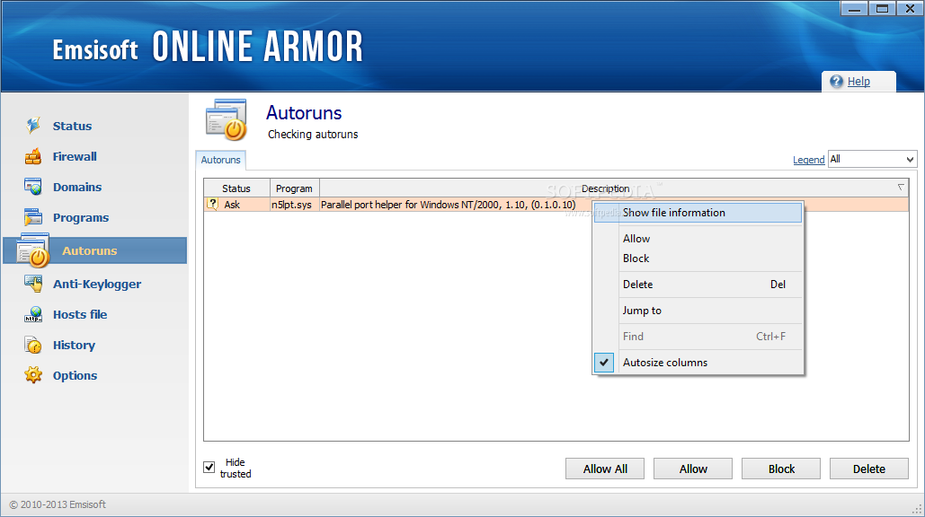Sort by the Status column header

click(x=236, y=188)
